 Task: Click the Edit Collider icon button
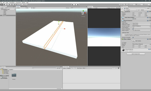click(x=134, y=41)
